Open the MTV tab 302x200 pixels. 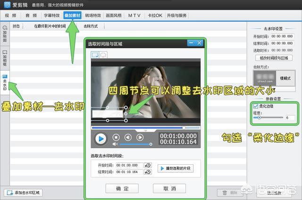134,16
